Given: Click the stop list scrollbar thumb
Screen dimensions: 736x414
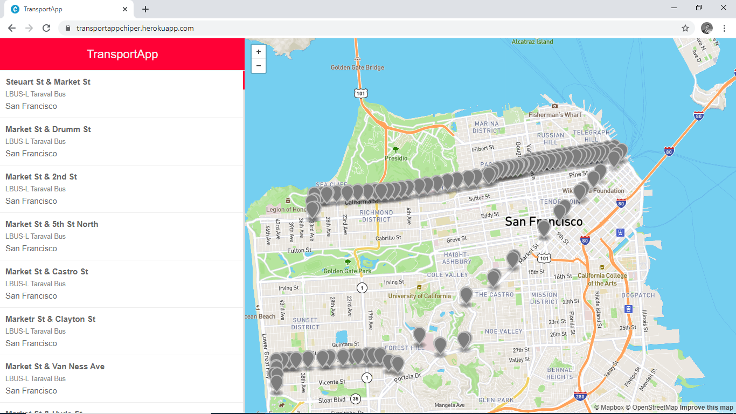Looking at the screenshot, I should [x=244, y=80].
